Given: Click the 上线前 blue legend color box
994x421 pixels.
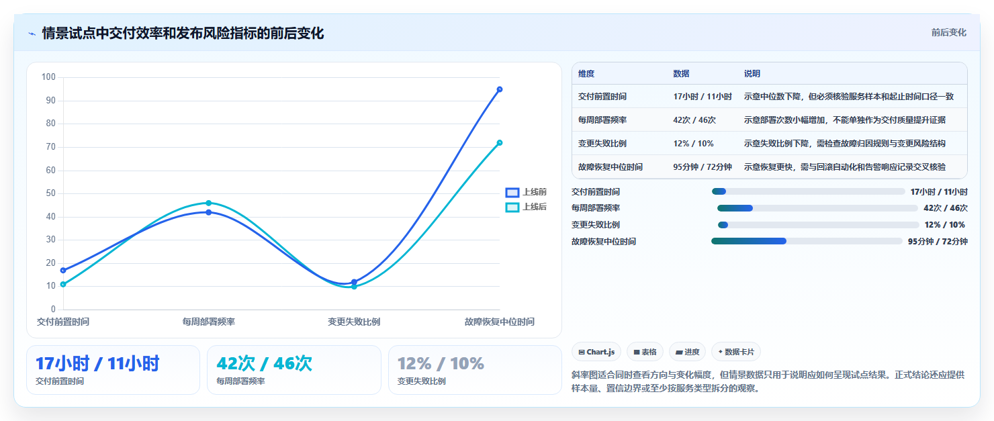Looking at the screenshot, I should [x=512, y=192].
